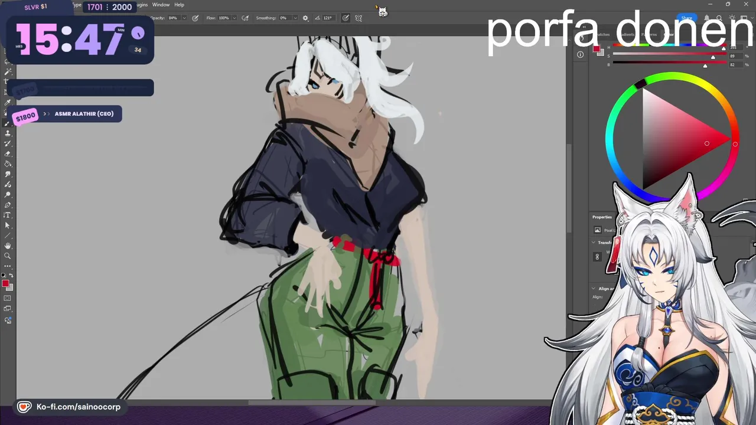Click the Ko-fi.com/sainoocorp link
The image size is (756, 425).
click(x=79, y=407)
